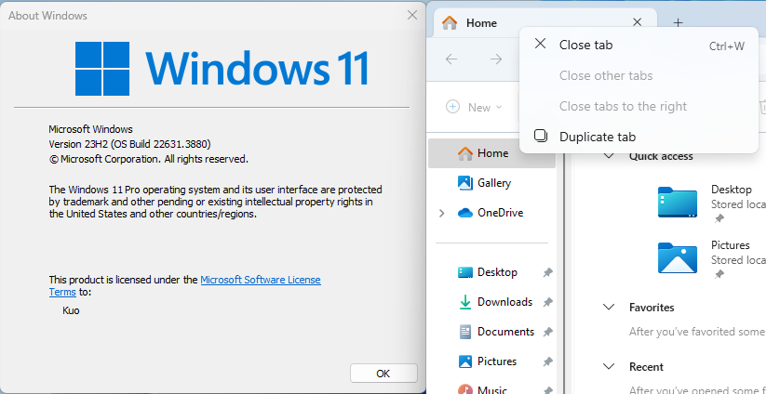
Task: Click the OneDrive cloud icon
Action: (x=465, y=213)
